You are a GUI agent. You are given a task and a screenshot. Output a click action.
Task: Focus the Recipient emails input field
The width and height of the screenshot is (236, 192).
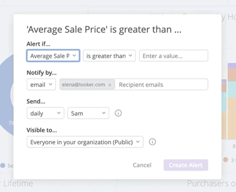pos(161,85)
